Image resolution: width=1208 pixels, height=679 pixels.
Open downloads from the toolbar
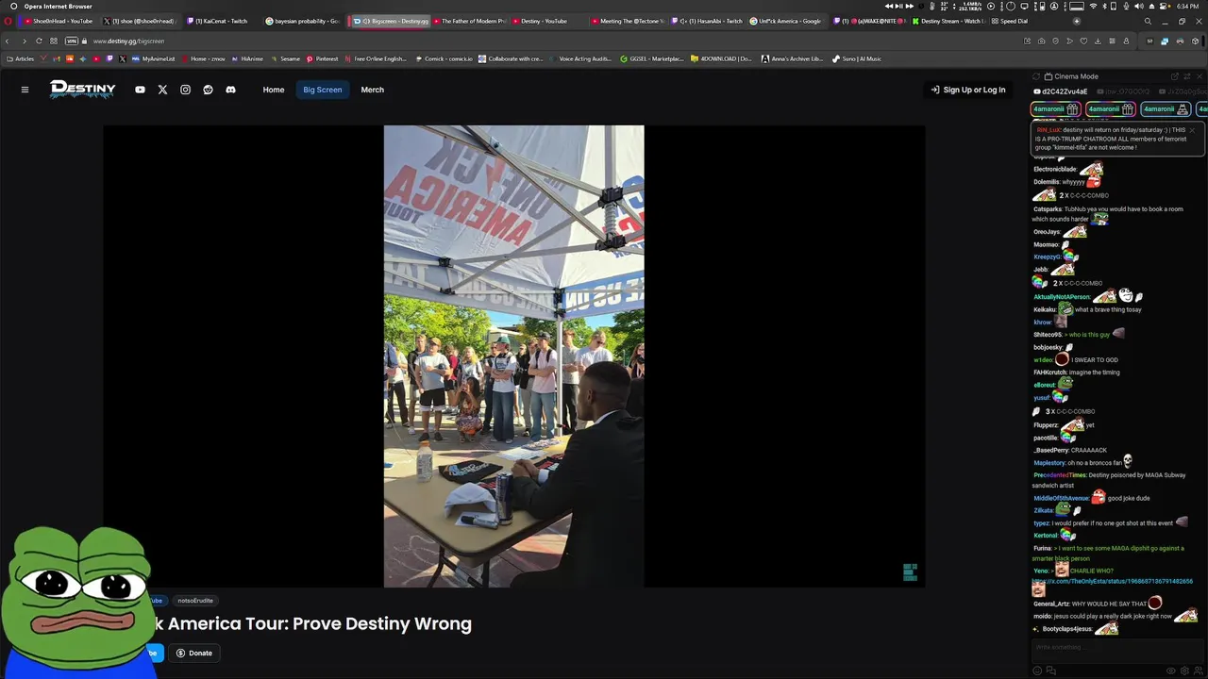pos(1098,41)
